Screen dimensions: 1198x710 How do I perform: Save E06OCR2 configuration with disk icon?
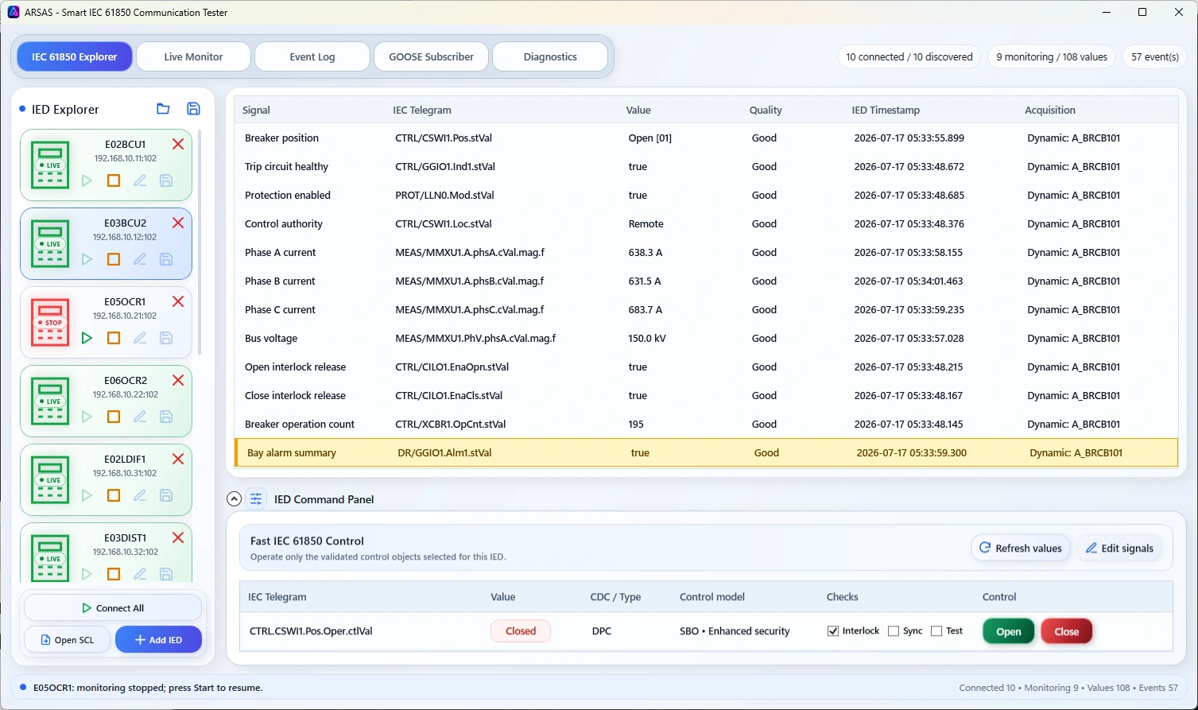[166, 417]
